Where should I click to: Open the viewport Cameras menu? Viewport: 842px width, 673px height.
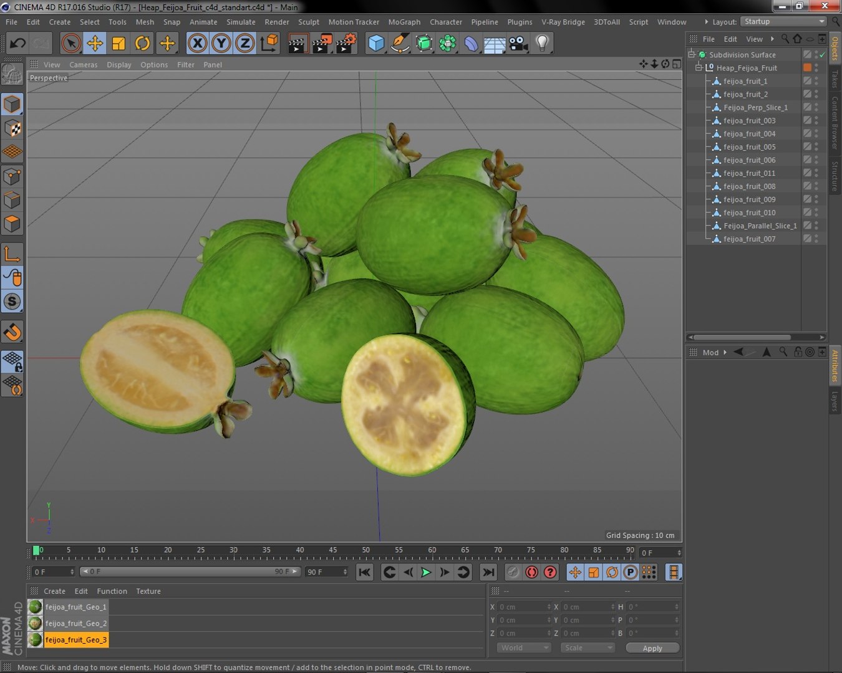tap(84, 65)
